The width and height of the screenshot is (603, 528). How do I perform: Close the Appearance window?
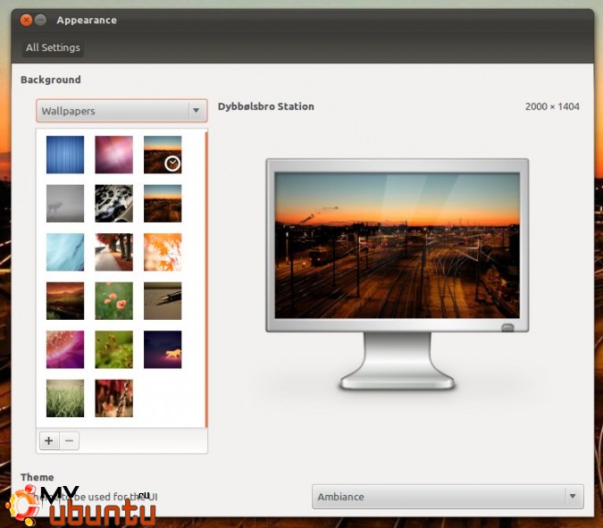[27, 20]
